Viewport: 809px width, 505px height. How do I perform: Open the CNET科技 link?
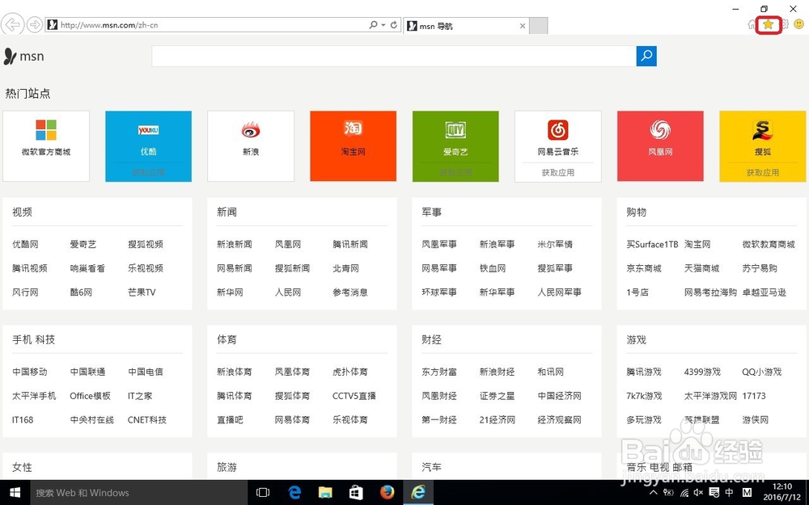click(x=147, y=419)
